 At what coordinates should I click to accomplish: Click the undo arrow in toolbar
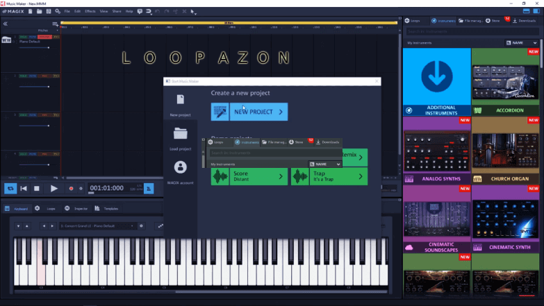[158, 11]
